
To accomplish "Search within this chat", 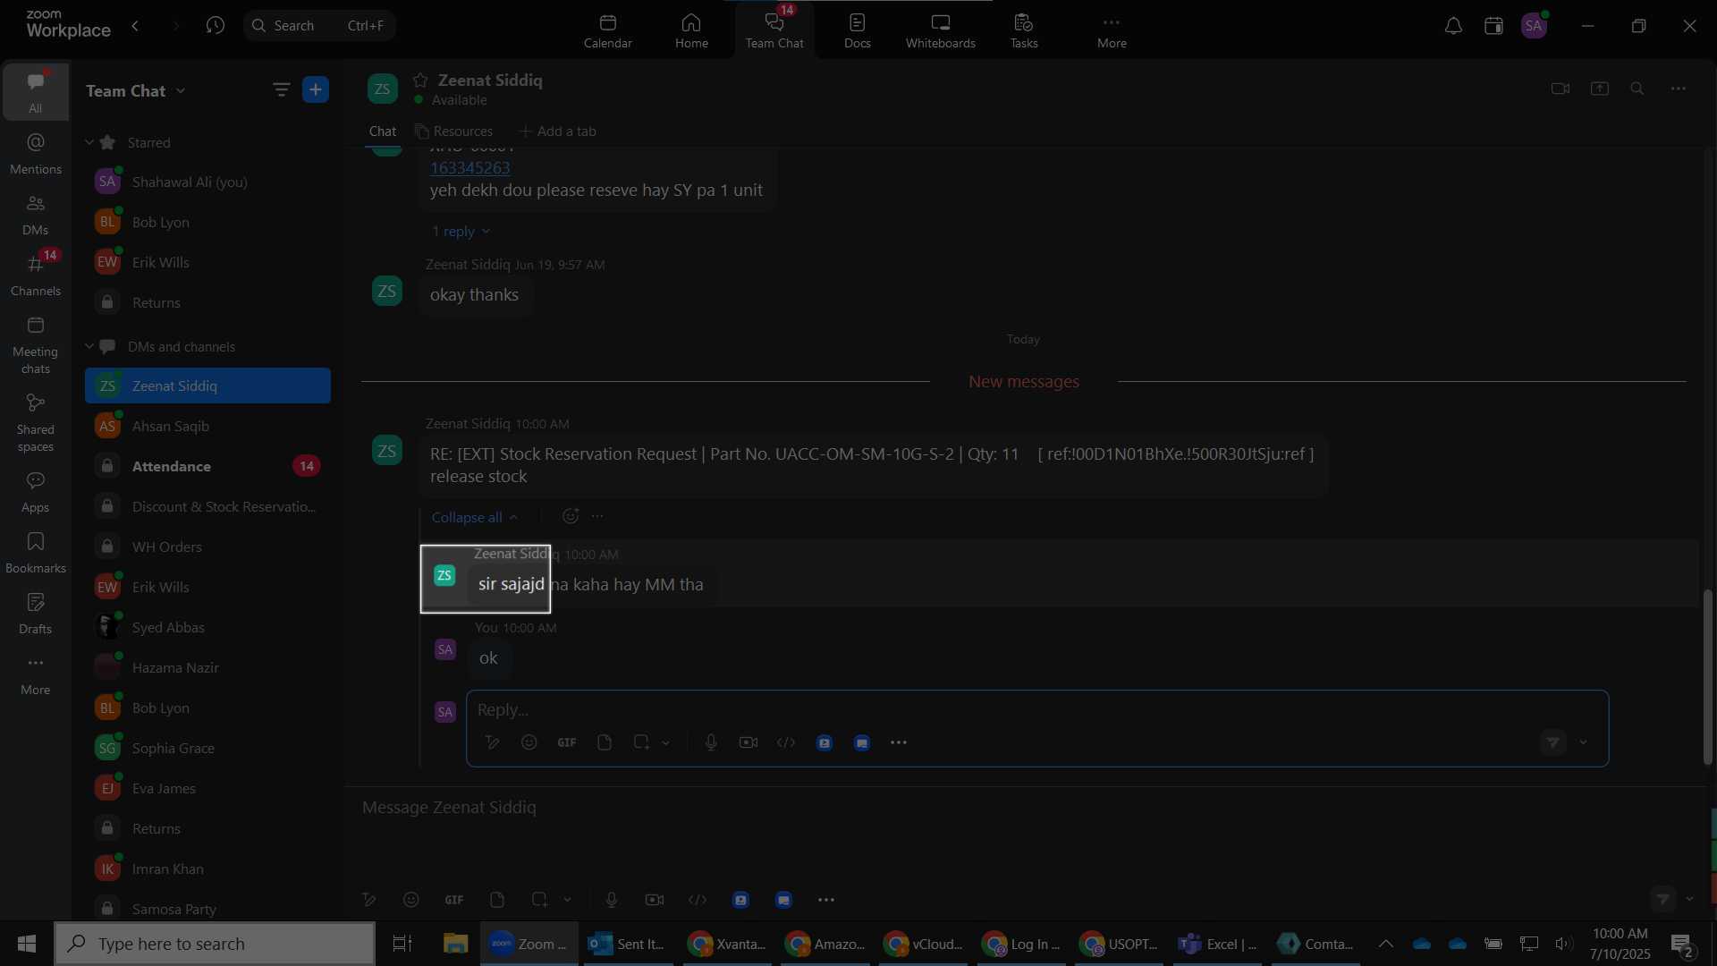I will pyautogui.click(x=1637, y=89).
